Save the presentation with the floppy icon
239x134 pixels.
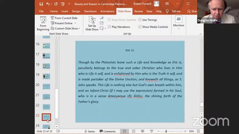[41, 4]
